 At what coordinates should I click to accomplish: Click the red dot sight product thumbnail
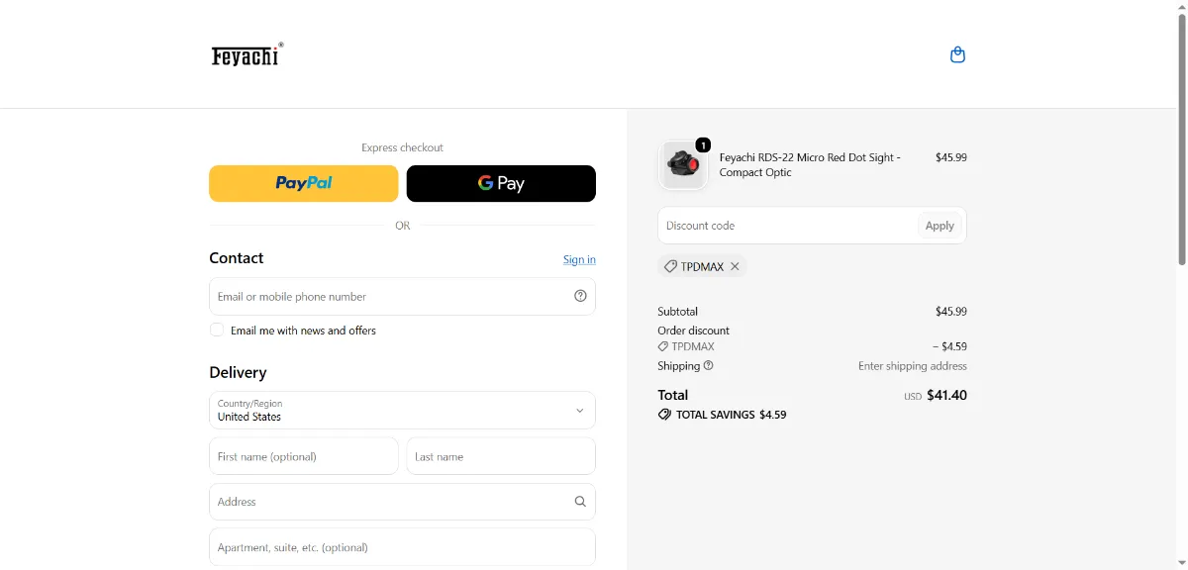(683, 164)
